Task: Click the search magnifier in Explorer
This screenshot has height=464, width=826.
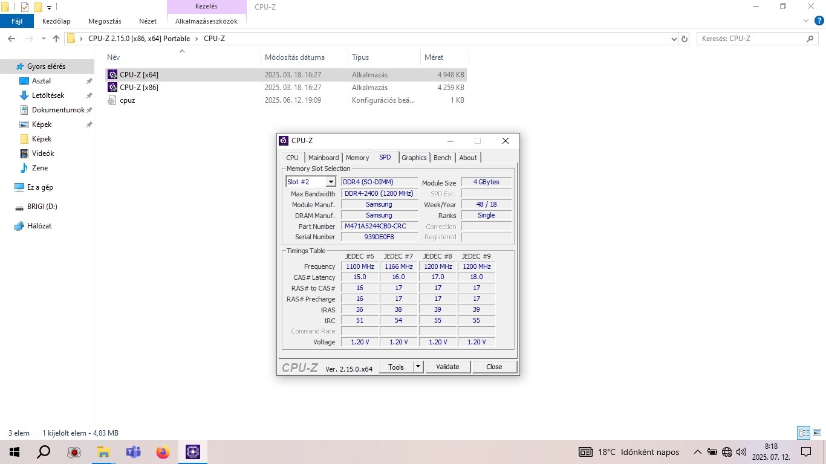Action: pyautogui.click(x=810, y=39)
